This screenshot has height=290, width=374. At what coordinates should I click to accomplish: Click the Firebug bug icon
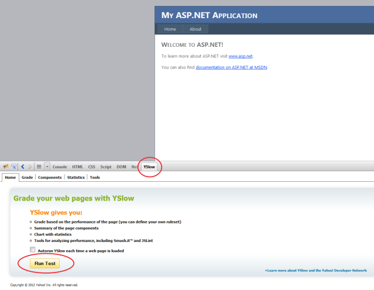(6, 166)
